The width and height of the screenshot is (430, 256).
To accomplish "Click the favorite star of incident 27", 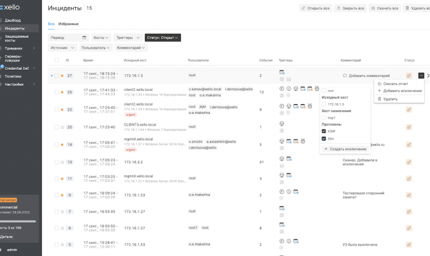I will (62, 76).
